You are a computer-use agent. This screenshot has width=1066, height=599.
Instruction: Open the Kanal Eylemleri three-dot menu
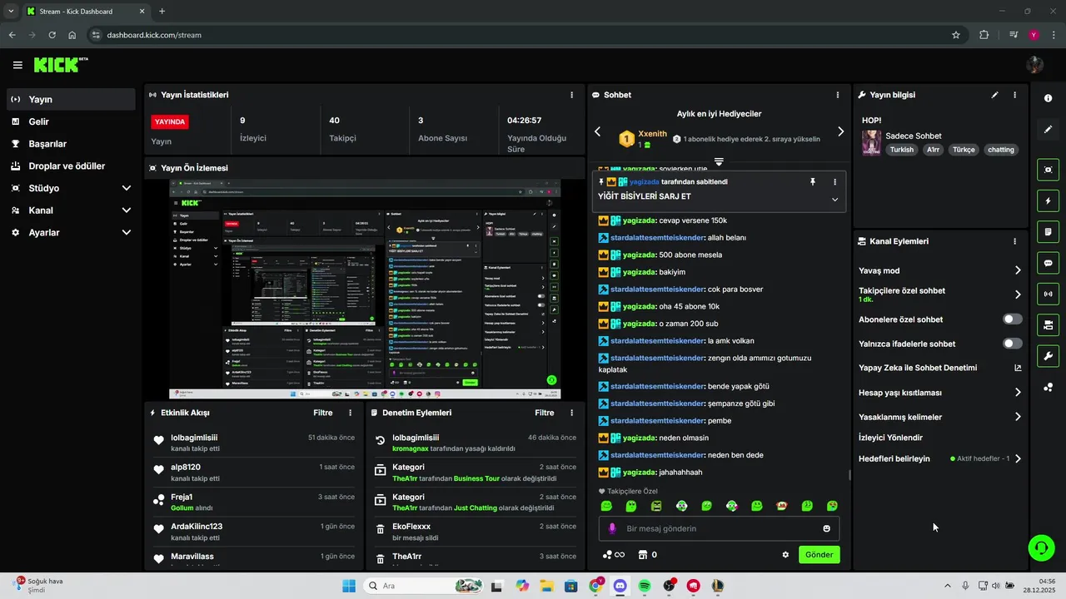(1014, 241)
